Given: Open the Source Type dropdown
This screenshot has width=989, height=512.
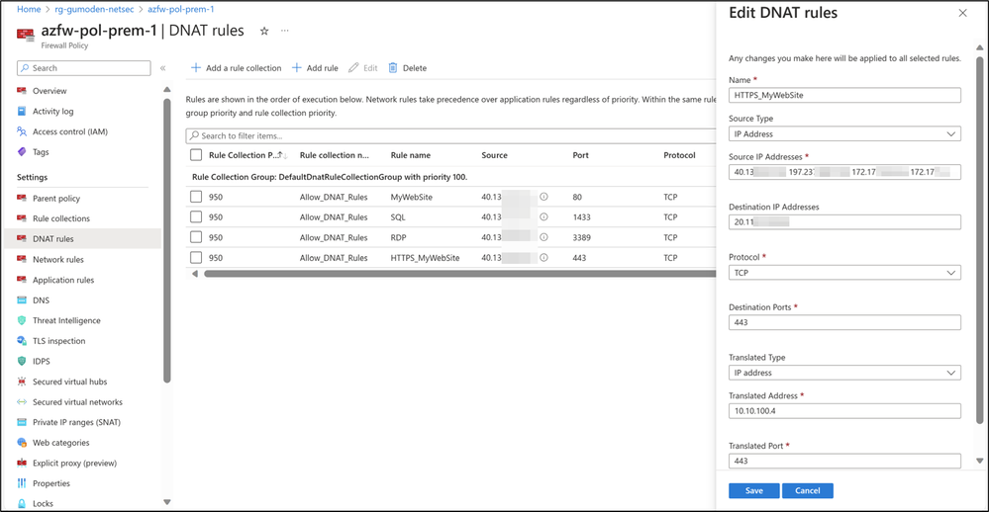Looking at the screenshot, I should (844, 134).
